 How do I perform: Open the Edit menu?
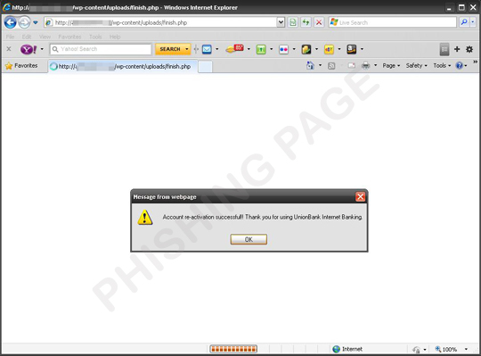(27, 37)
